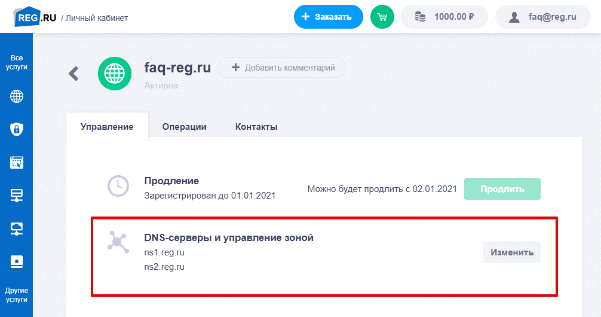
Task: Click the green faq-reg.ru domain globe icon
Action: click(x=115, y=74)
